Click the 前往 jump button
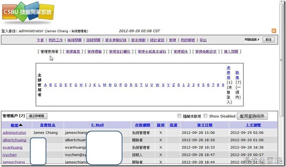Viewport: 286px width, 167px height. tap(269, 39)
